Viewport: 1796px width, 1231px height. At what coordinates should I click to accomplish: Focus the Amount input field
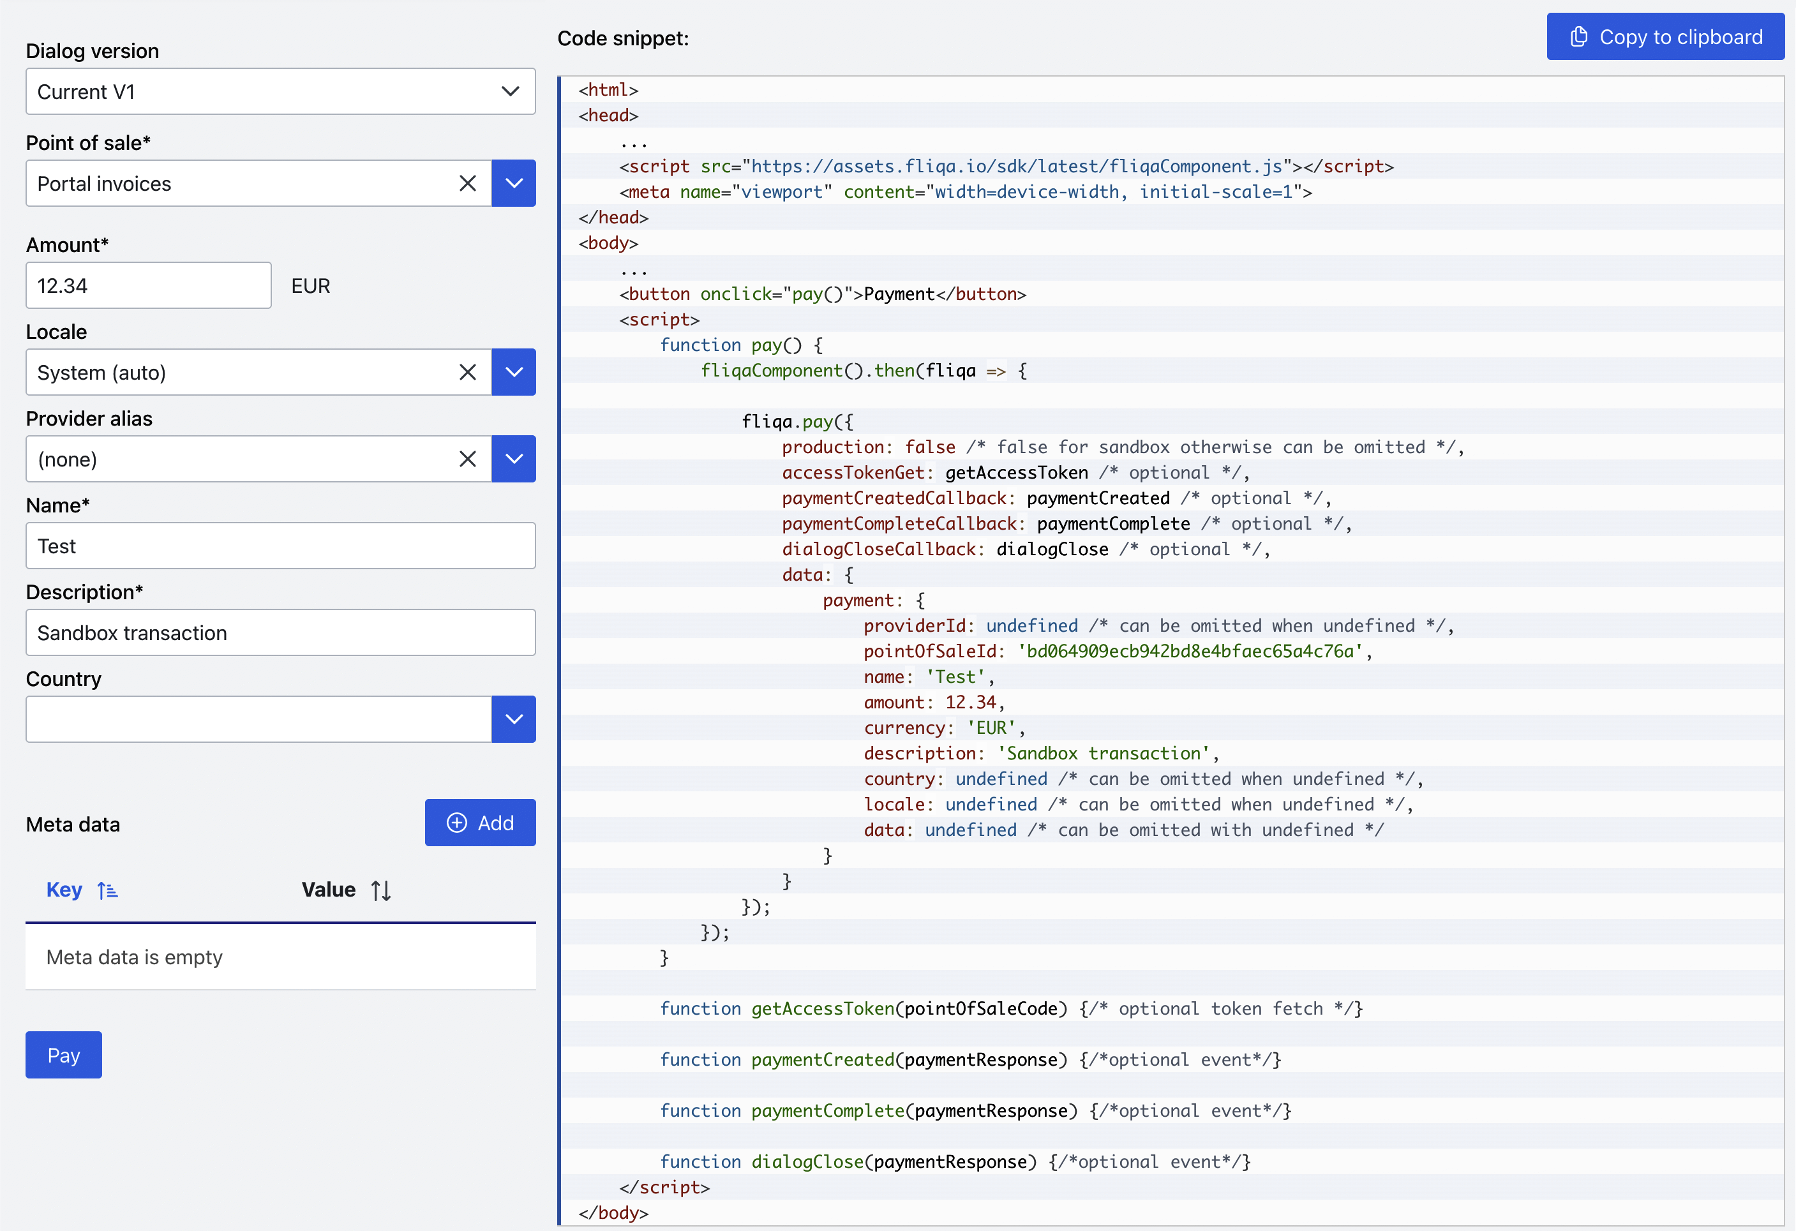point(148,285)
